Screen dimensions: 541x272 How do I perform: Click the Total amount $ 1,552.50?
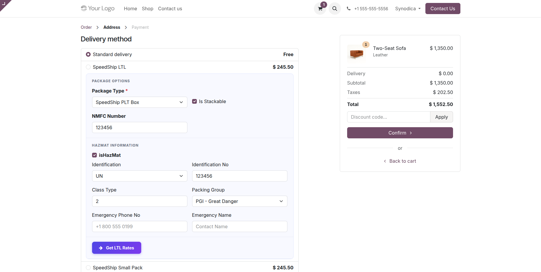(441, 104)
